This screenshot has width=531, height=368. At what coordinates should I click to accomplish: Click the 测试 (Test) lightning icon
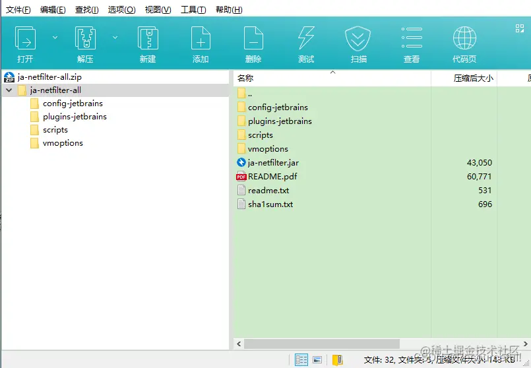click(306, 38)
